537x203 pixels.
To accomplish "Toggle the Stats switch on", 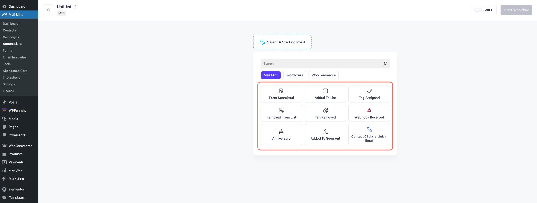I will (478, 10).
